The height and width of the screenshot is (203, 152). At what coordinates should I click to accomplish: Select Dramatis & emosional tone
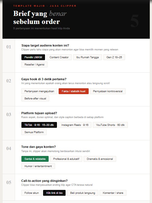[x=100, y=159]
